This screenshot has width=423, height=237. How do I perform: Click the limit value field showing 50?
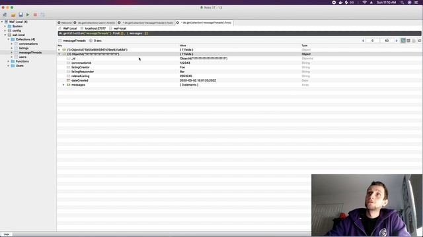click(x=387, y=41)
